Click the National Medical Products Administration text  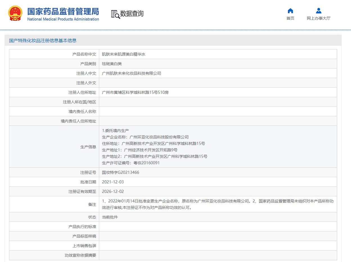pyautogui.click(x=63, y=19)
